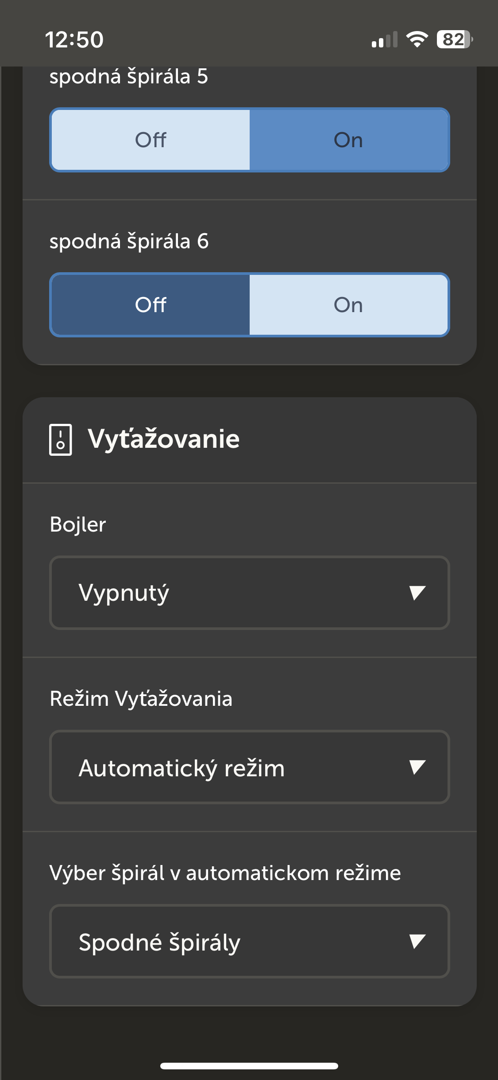Tap the Režim Vyťažovania label
This screenshot has width=498, height=1080.
[x=141, y=699]
